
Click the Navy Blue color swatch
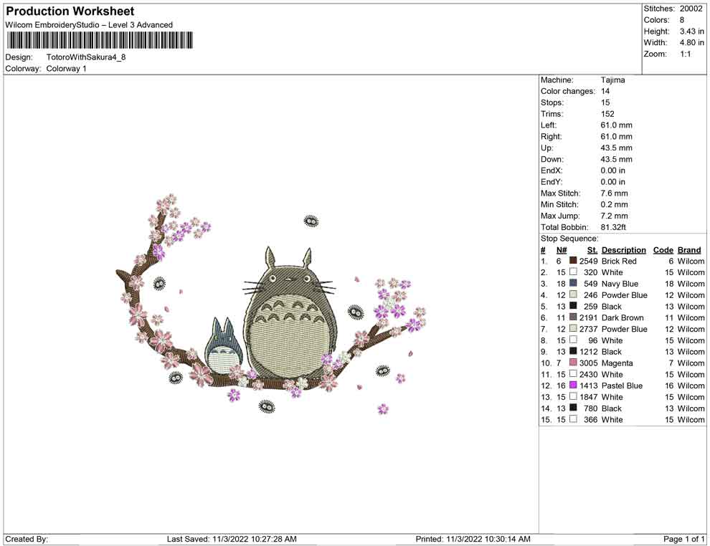point(573,283)
